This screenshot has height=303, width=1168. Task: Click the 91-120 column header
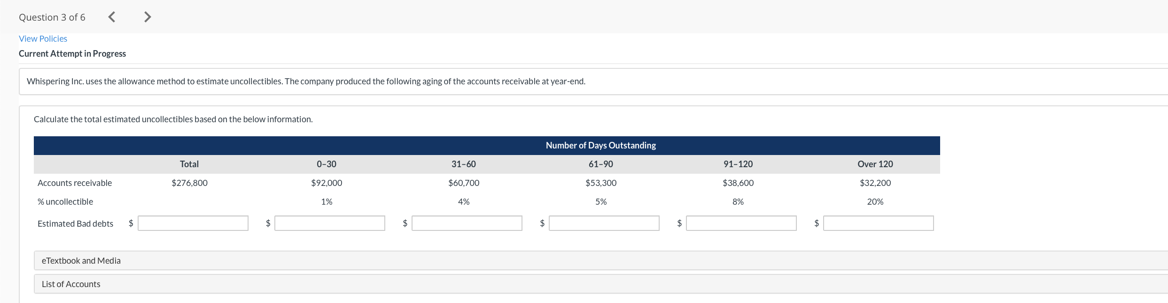point(738,164)
